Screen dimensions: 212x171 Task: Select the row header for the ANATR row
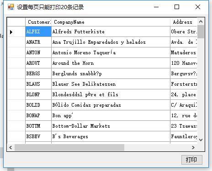point(16,42)
